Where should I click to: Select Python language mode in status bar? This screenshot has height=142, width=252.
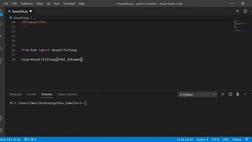237,139
